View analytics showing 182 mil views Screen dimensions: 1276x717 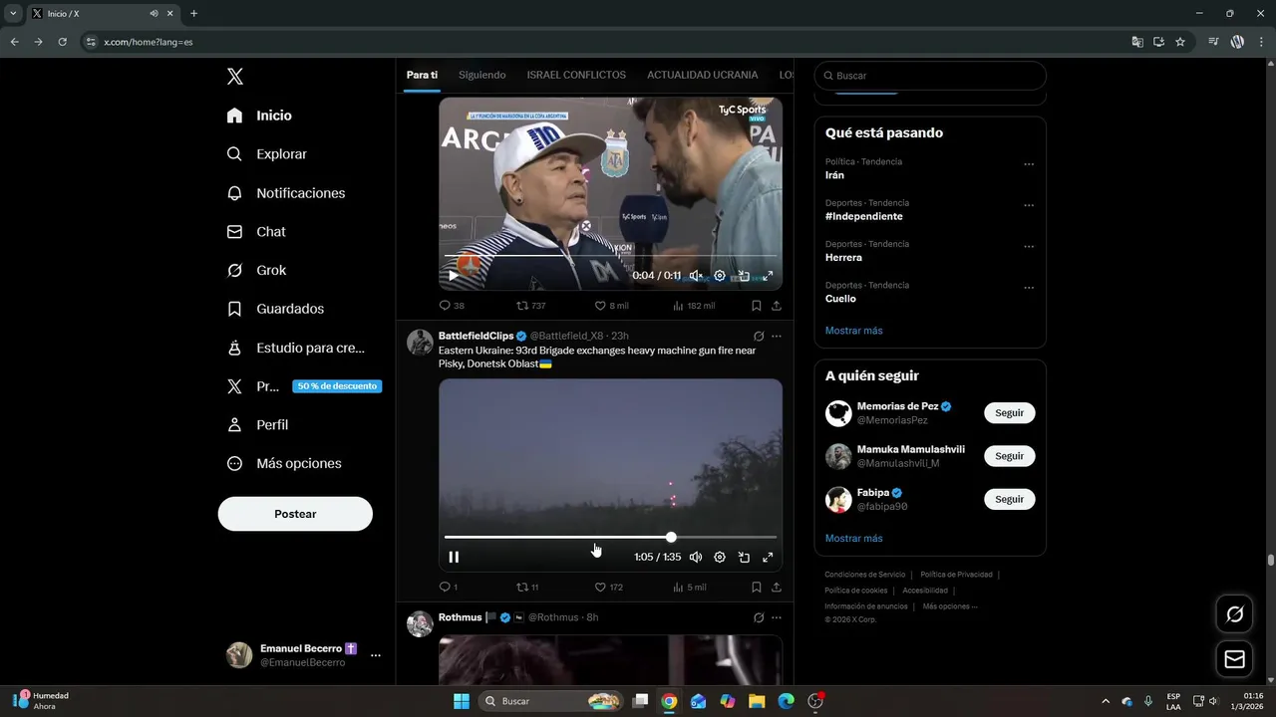pyautogui.click(x=694, y=306)
